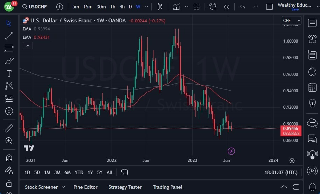Start bar replay mode
Viewport: 320px width, 194px height.
click(x=227, y=7)
